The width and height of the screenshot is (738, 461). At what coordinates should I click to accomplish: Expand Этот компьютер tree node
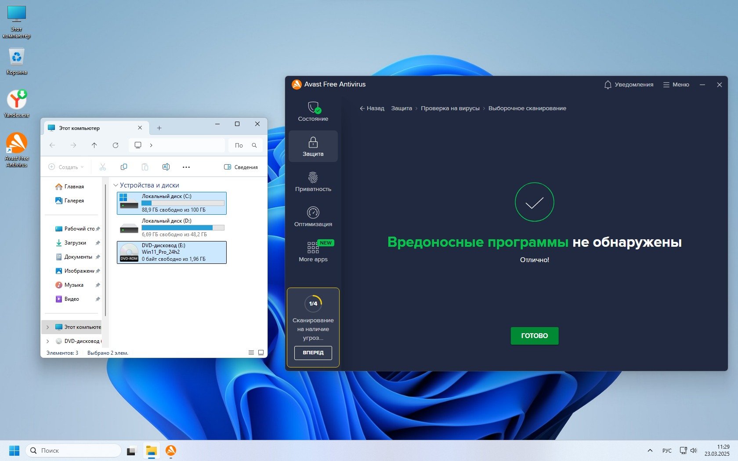pos(48,327)
